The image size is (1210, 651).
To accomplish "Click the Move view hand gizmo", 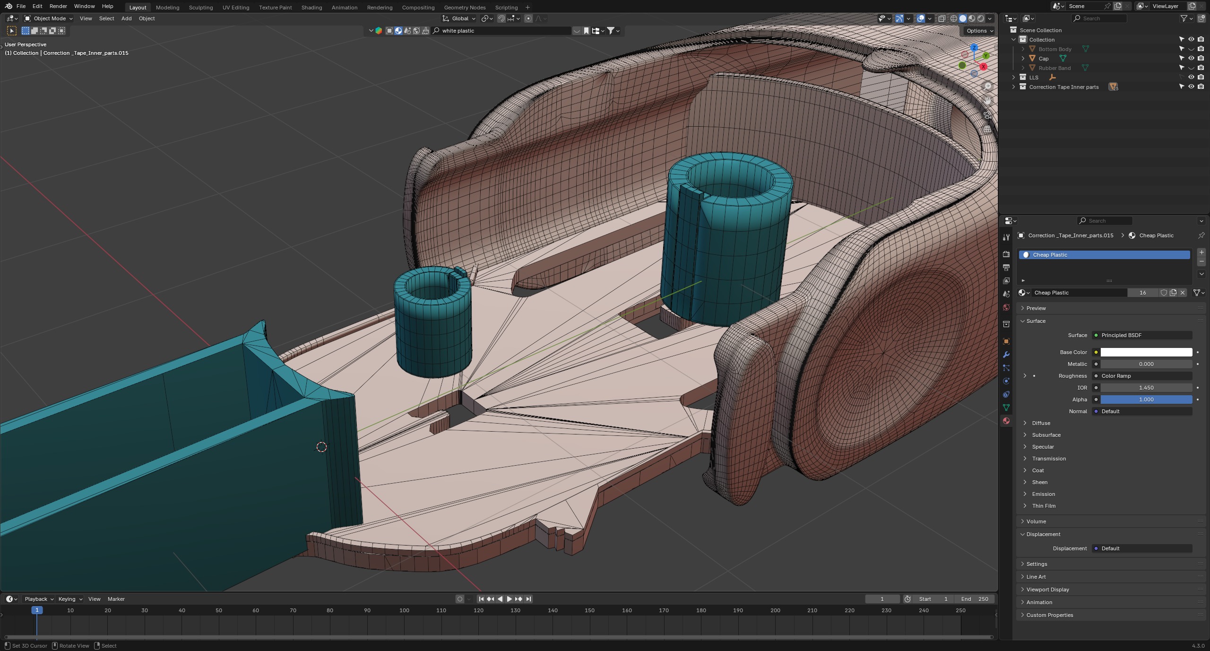I will [988, 100].
